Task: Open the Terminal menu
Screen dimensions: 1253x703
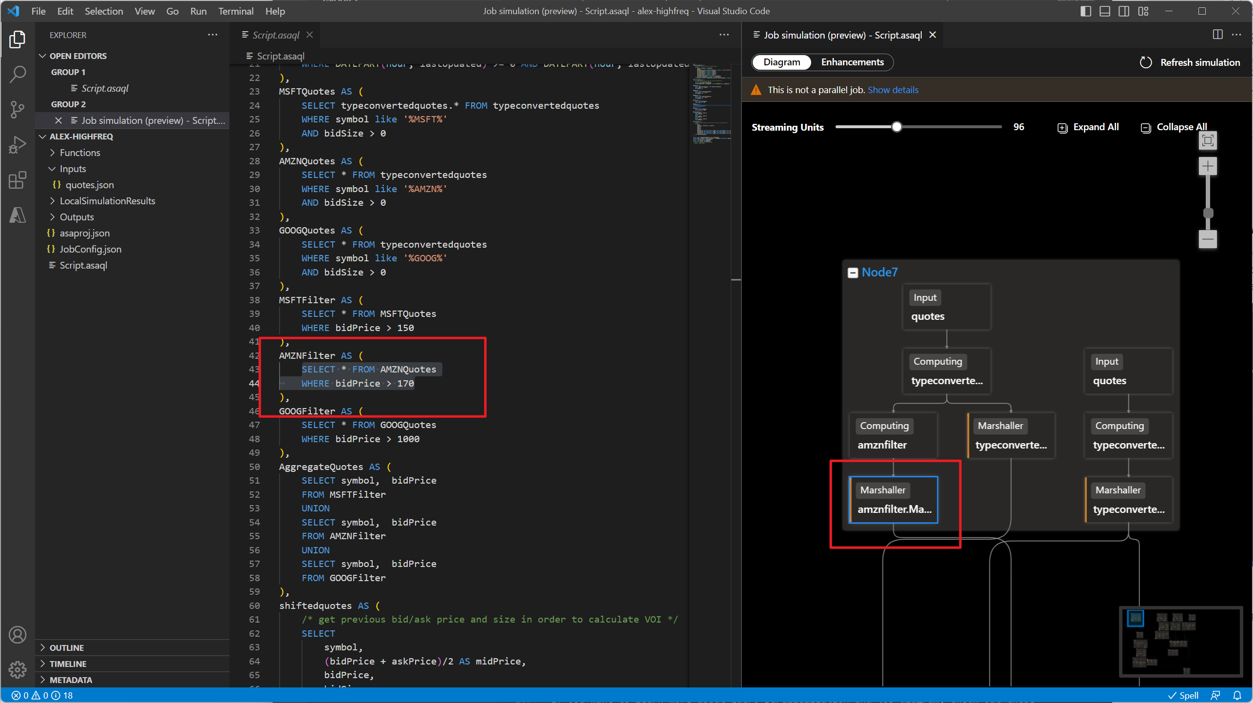Action: (x=235, y=11)
